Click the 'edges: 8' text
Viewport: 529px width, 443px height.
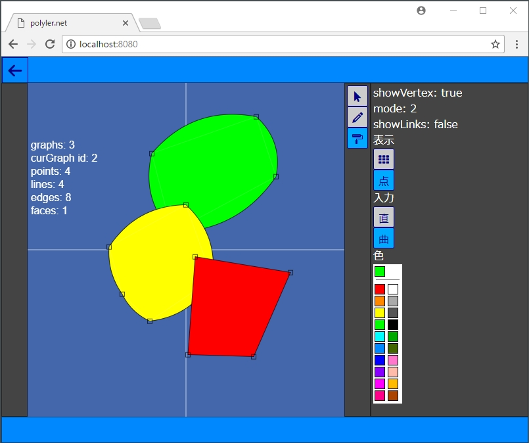tap(51, 197)
